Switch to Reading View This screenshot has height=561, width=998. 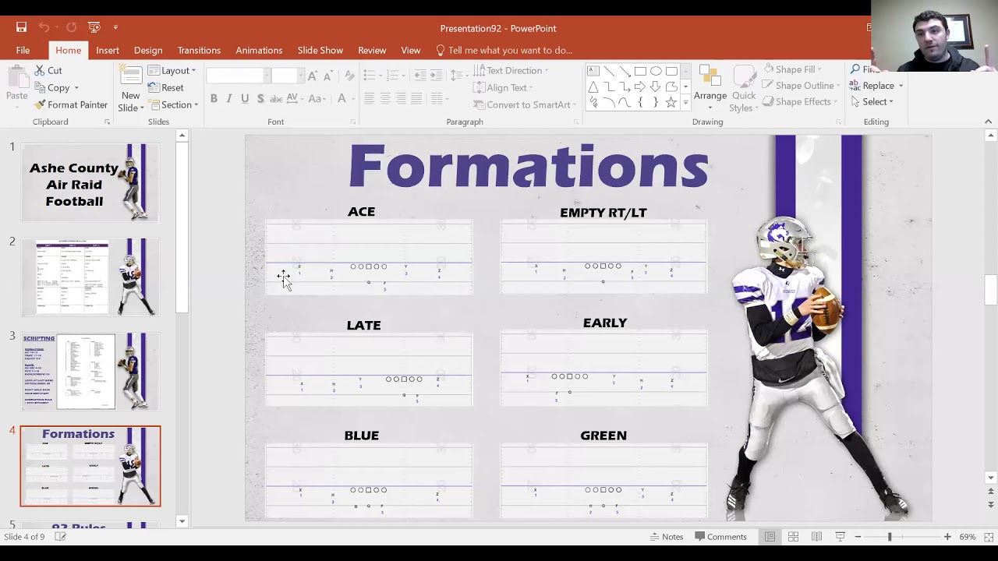[x=816, y=537]
